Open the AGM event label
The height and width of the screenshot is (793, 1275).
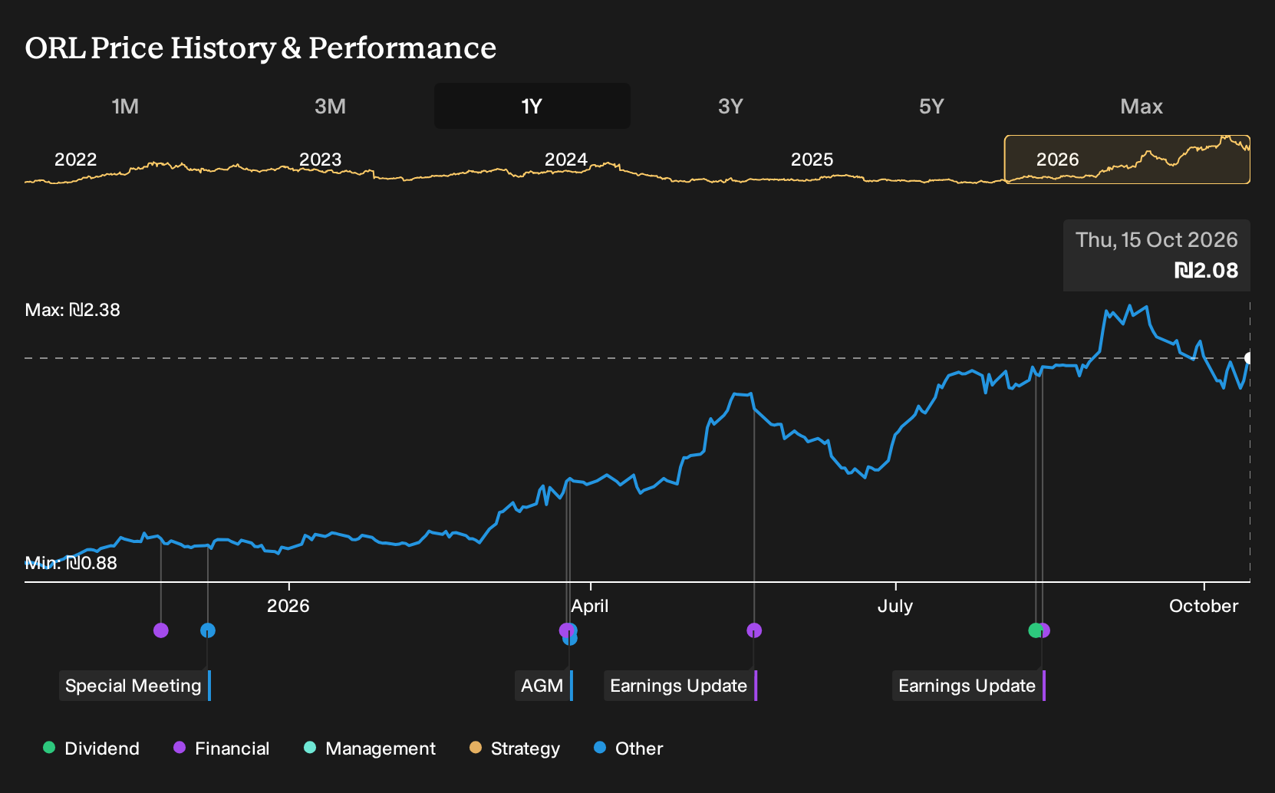click(544, 686)
